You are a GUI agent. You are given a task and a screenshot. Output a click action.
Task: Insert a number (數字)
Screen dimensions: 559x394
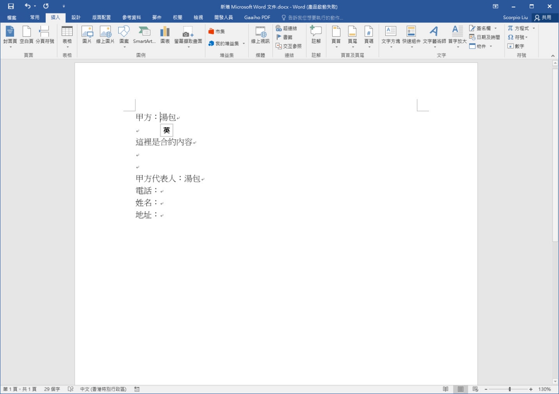[516, 46]
